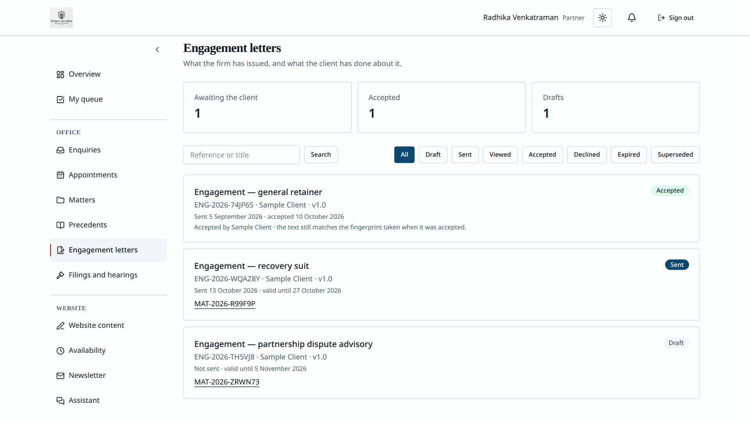
Task: Filter letters by Viewed
Action: 500,155
